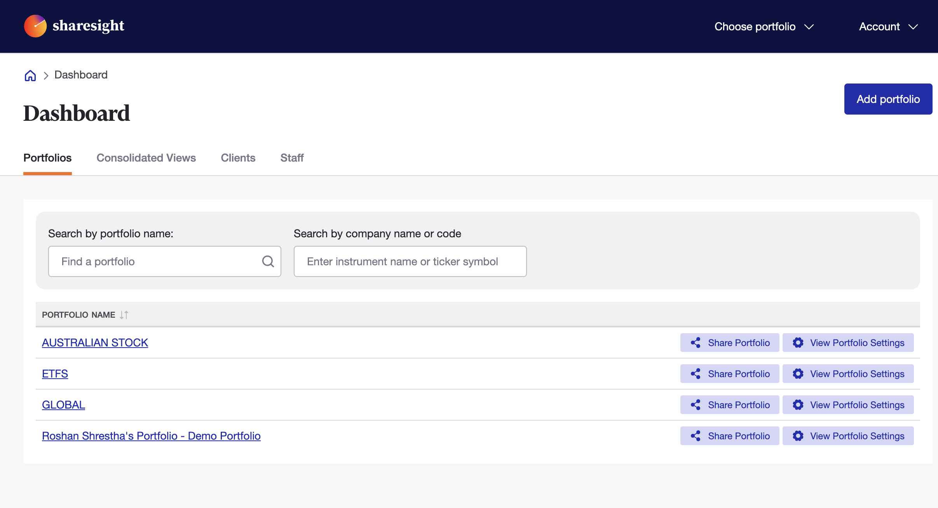Click the share icon for AUSTRALIAN STOCK
The image size is (938, 508).
point(696,343)
